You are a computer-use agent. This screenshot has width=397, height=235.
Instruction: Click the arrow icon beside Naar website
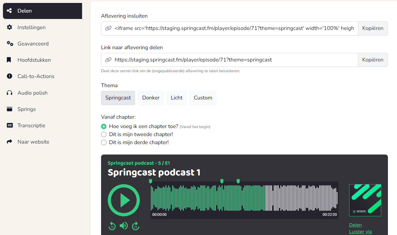(x=9, y=142)
